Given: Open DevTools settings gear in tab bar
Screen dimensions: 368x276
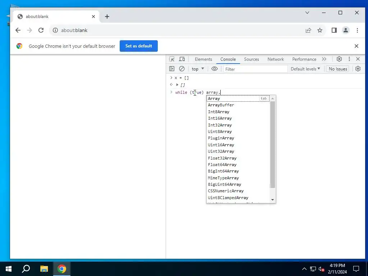Looking at the screenshot, I should tap(339, 59).
